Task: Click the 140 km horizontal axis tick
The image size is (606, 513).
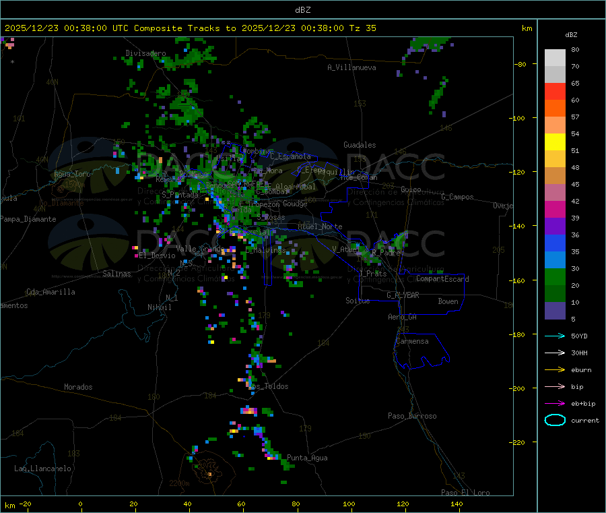Action: click(x=457, y=504)
